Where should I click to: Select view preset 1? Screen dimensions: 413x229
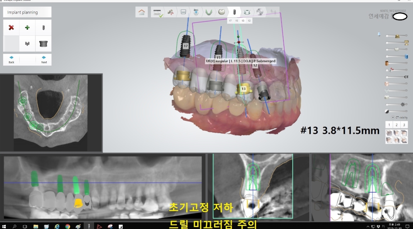coord(389,125)
